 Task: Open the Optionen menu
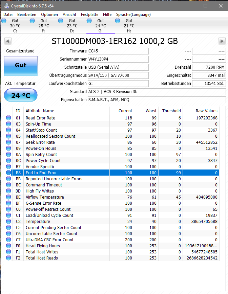point(49,15)
